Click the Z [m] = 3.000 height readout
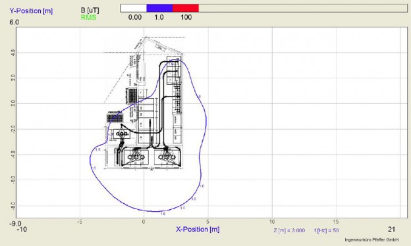411x246 pixels. pos(289,230)
